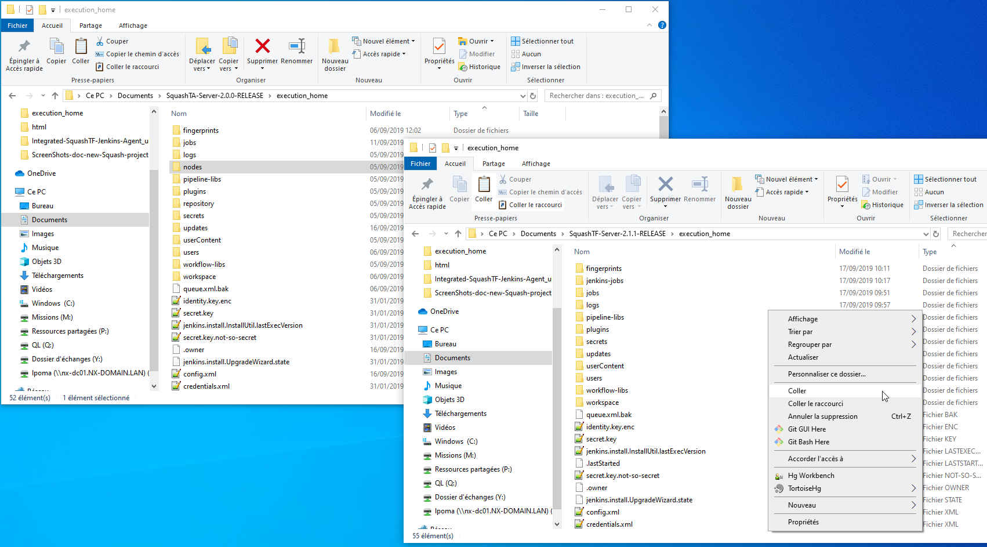Expand Nouveau submenu in context menu
Image resolution: width=987 pixels, height=547 pixels.
[913, 505]
